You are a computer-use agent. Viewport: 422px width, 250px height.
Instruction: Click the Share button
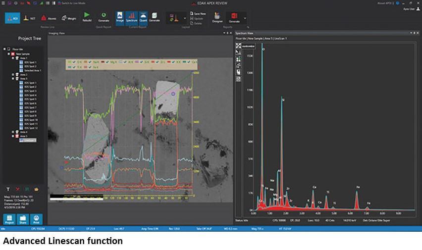click(x=23, y=219)
